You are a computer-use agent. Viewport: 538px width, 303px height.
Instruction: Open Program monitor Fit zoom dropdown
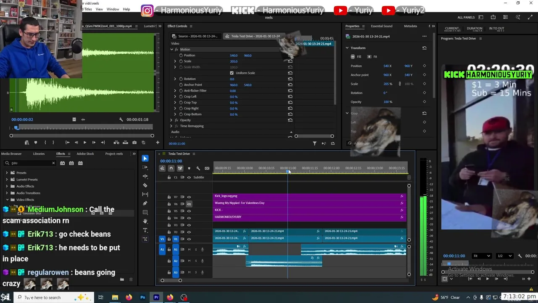(x=481, y=256)
